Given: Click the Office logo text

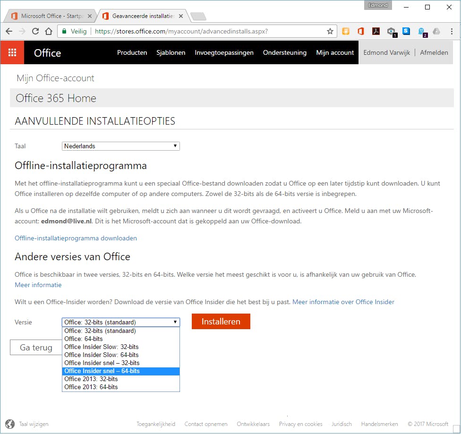Looking at the screenshot, I should tap(47, 53).
